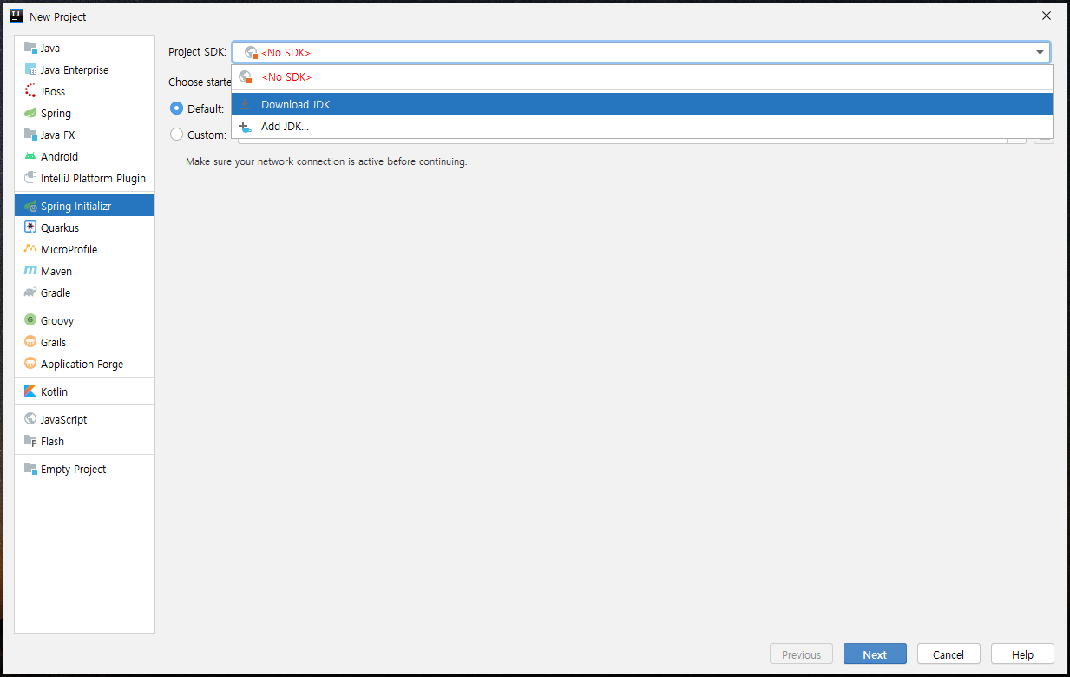Viewport: 1070px width, 677px height.
Task: Click the Groovy green G icon
Action: coord(30,320)
